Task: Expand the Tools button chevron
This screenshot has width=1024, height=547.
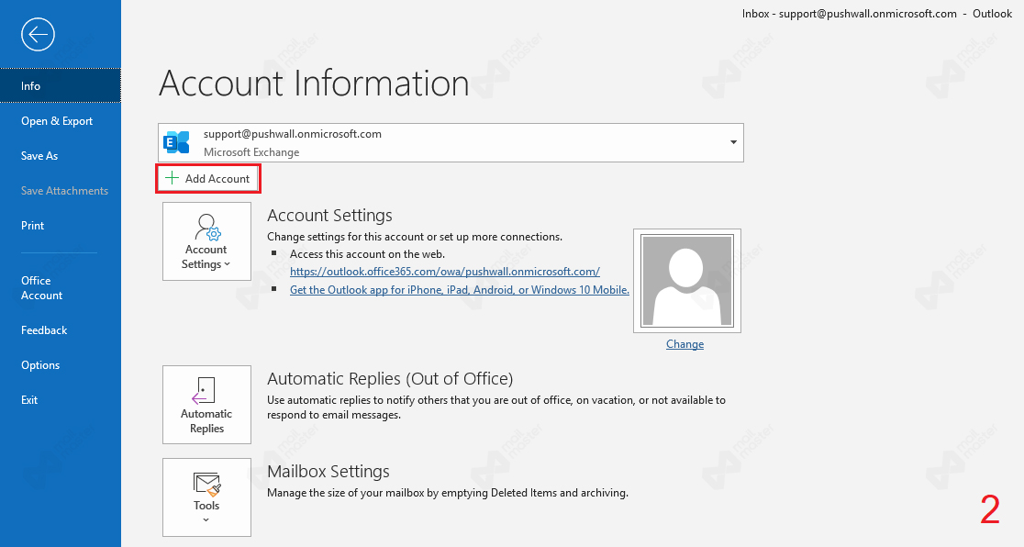Action: pyautogui.click(x=206, y=520)
